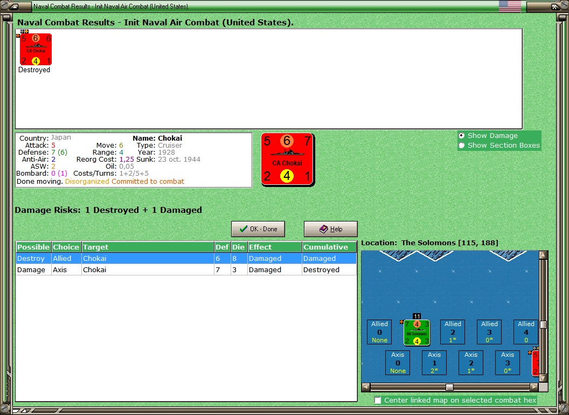Click the Target column header
The image size is (569, 415).
(148, 247)
